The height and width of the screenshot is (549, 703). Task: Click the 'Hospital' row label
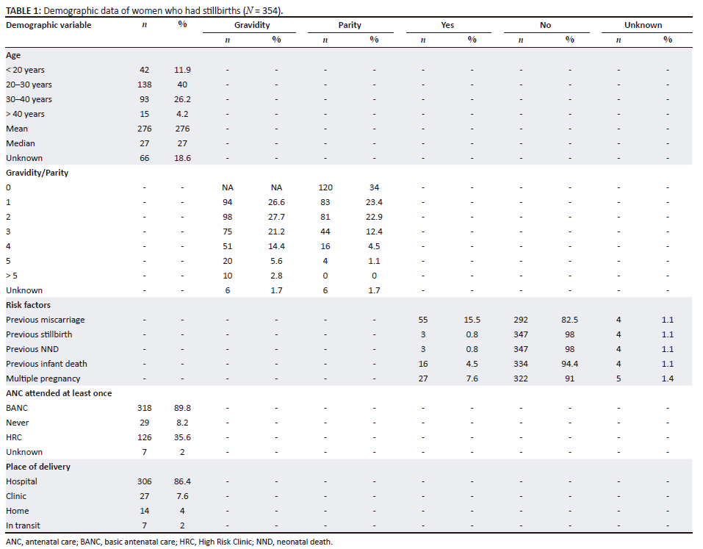pos(21,481)
